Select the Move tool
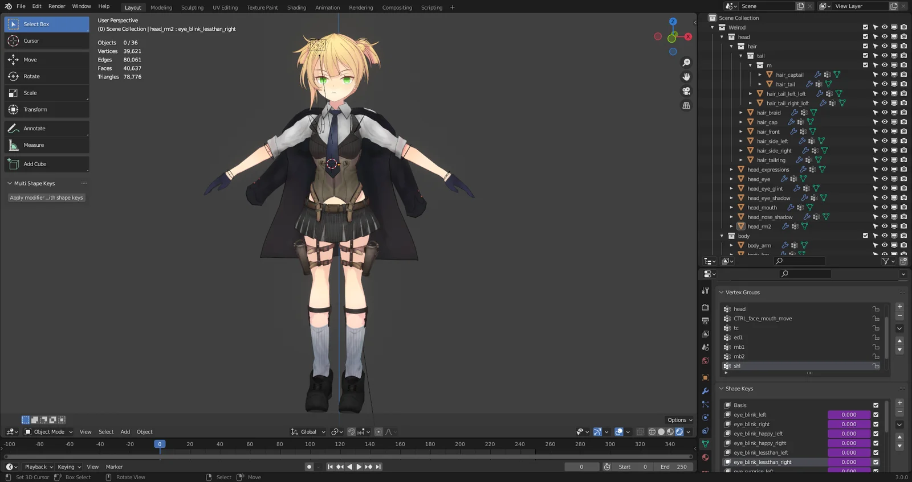912x482 pixels. point(47,60)
